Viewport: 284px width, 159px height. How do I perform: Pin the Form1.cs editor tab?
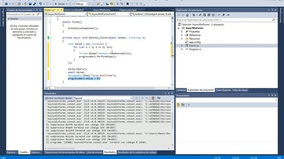click(58, 10)
